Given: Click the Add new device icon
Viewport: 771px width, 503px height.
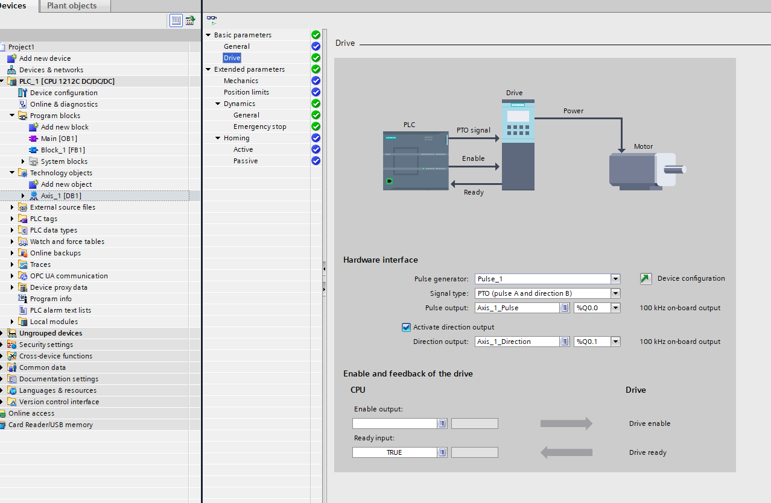Looking at the screenshot, I should (12, 58).
